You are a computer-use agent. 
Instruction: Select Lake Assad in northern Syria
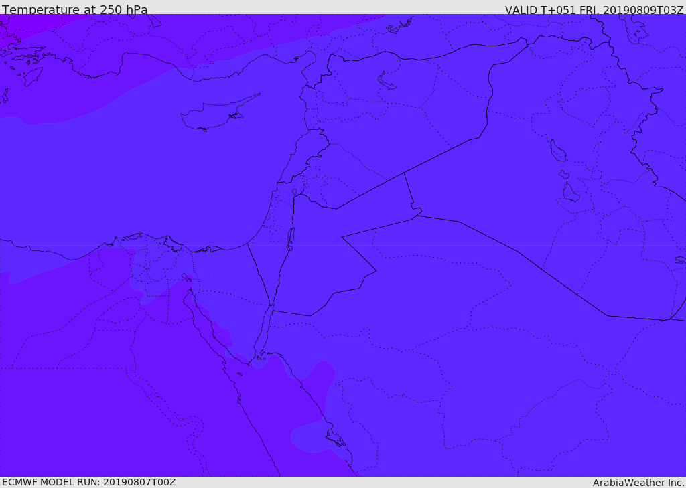[x=387, y=82]
